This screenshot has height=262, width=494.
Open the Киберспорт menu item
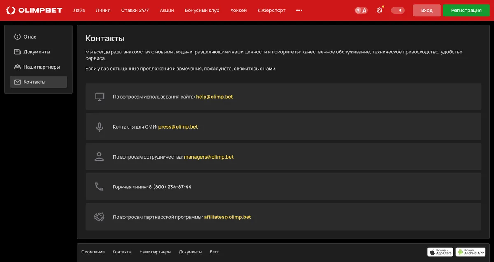[271, 10]
